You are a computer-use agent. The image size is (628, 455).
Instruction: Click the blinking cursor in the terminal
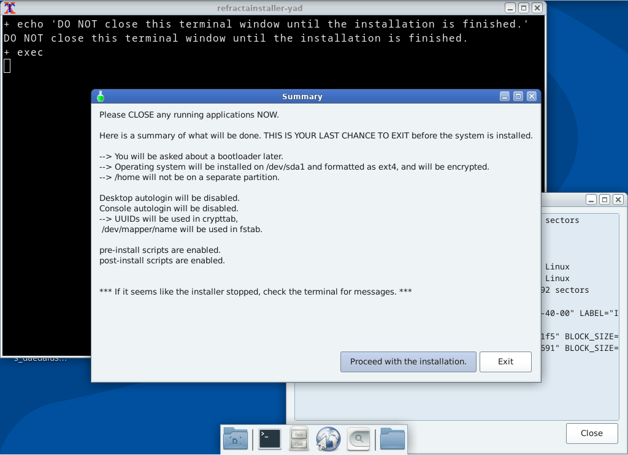pos(6,66)
